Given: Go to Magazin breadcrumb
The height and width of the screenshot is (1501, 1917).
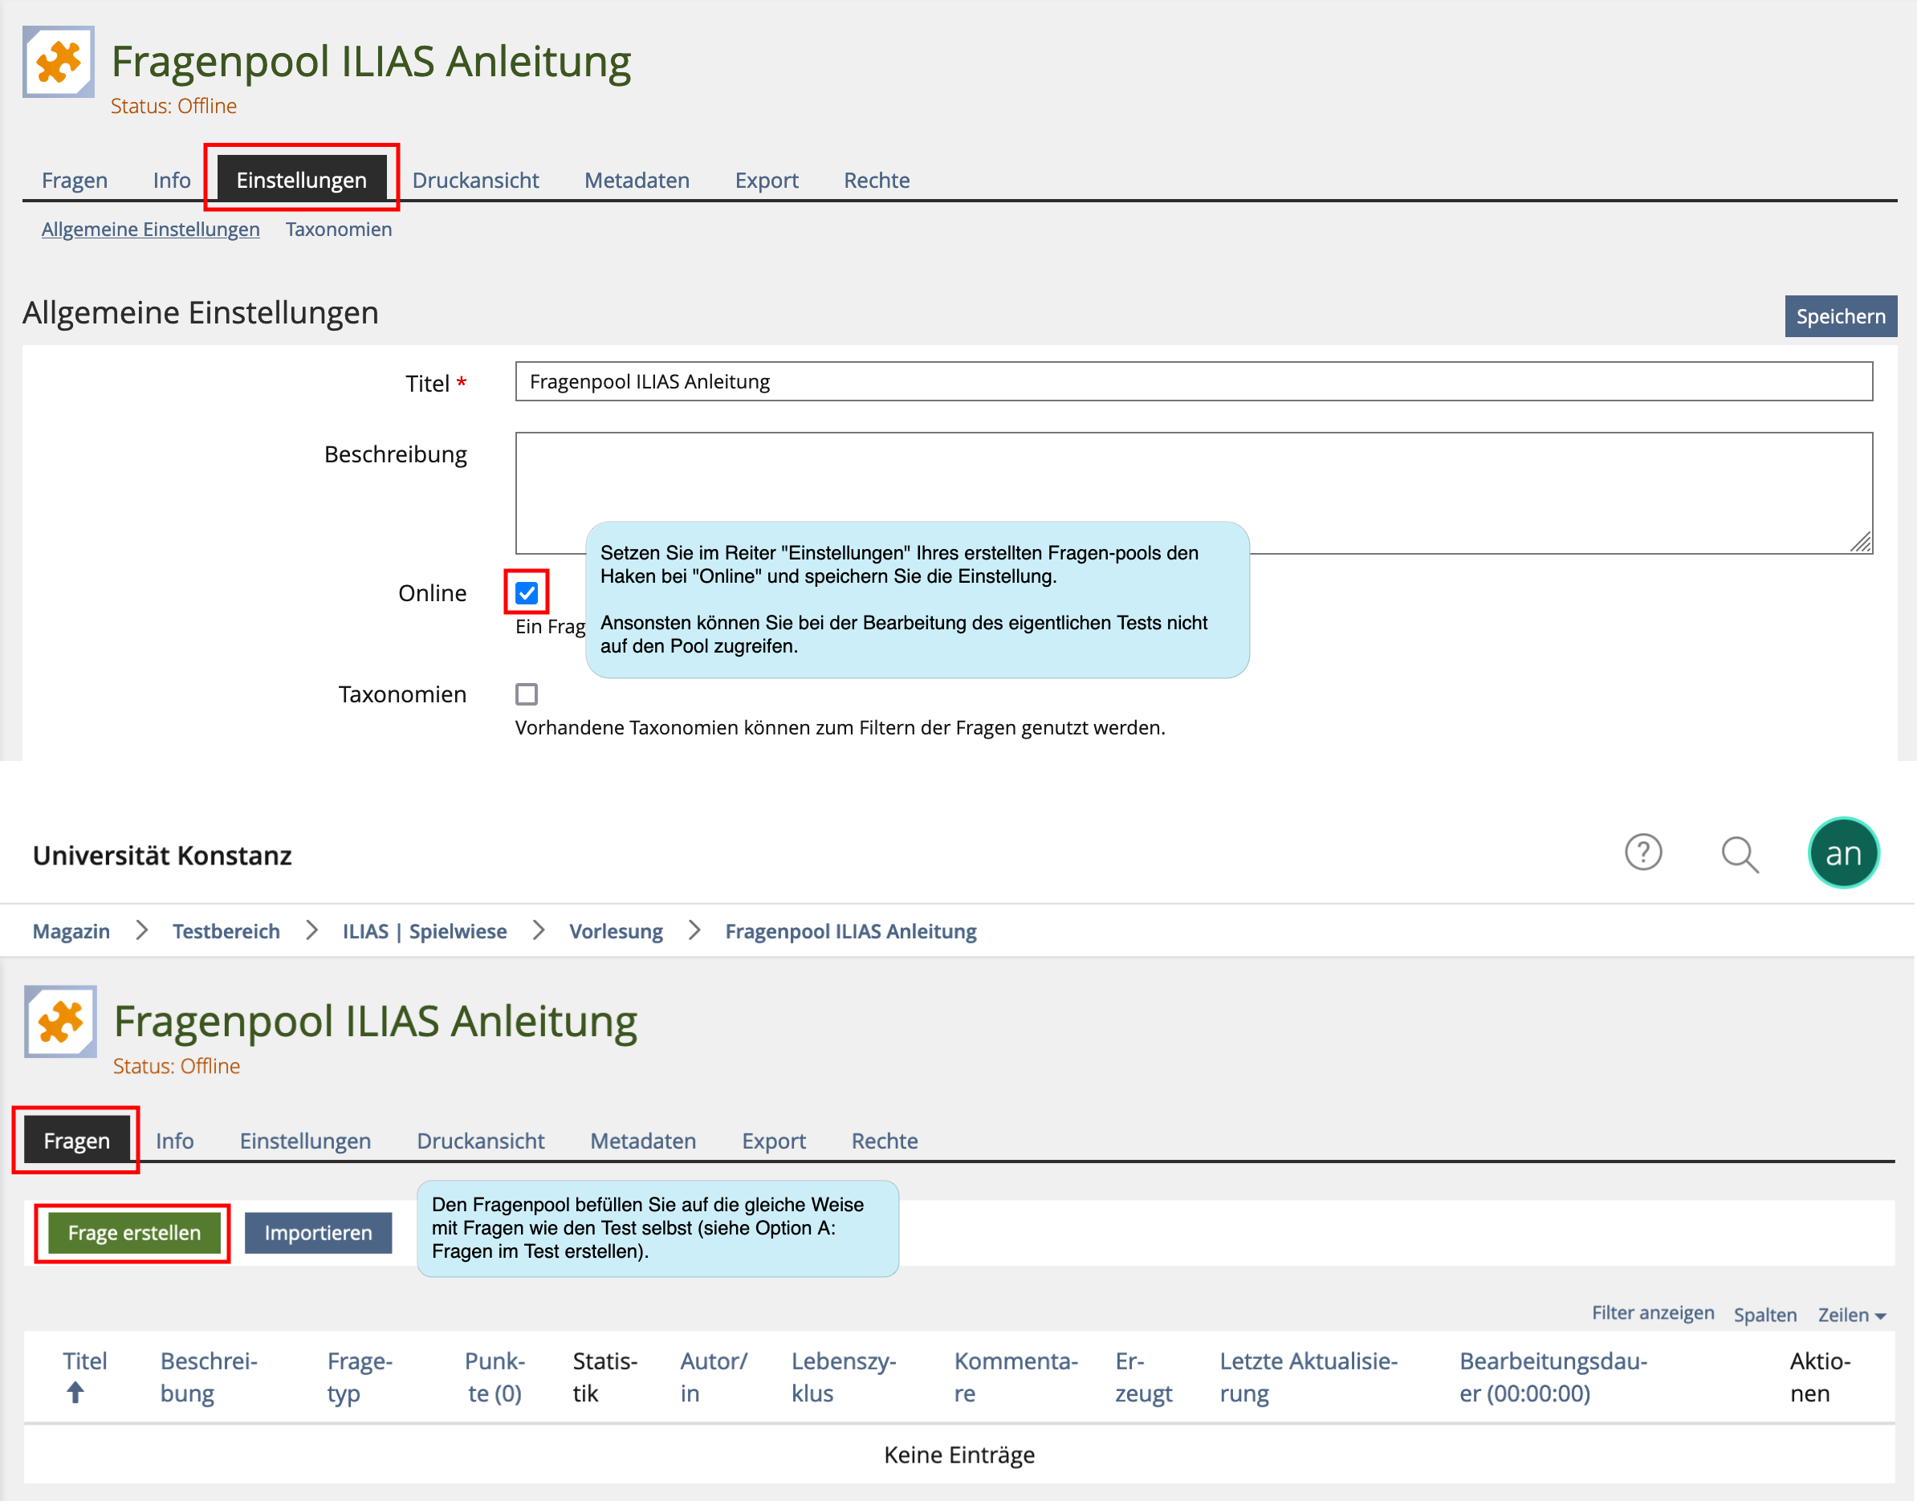Looking at the screenshot, I should pyautogui.click(x=71, y=932).
